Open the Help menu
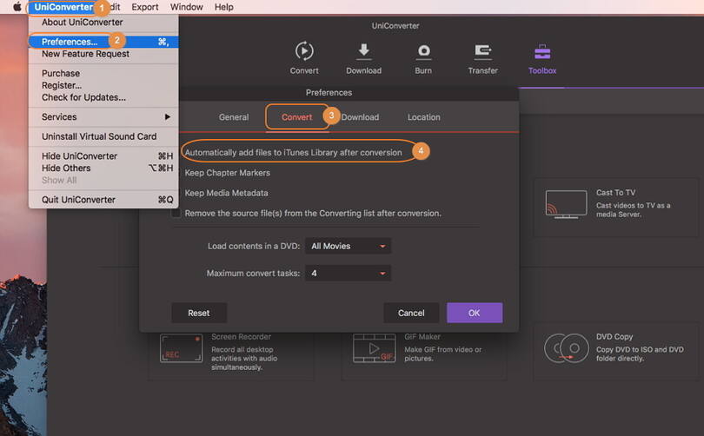 click(x=223, y=7)
